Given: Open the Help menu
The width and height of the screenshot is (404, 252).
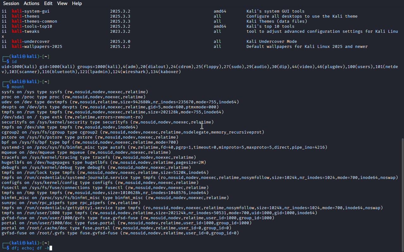Looking at the screenshot, I should (77, 3).
